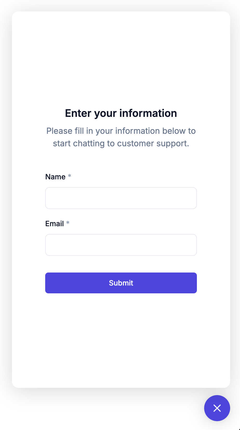
Task: Click the word "information" in the heading
Action: (x=148, y=113)
